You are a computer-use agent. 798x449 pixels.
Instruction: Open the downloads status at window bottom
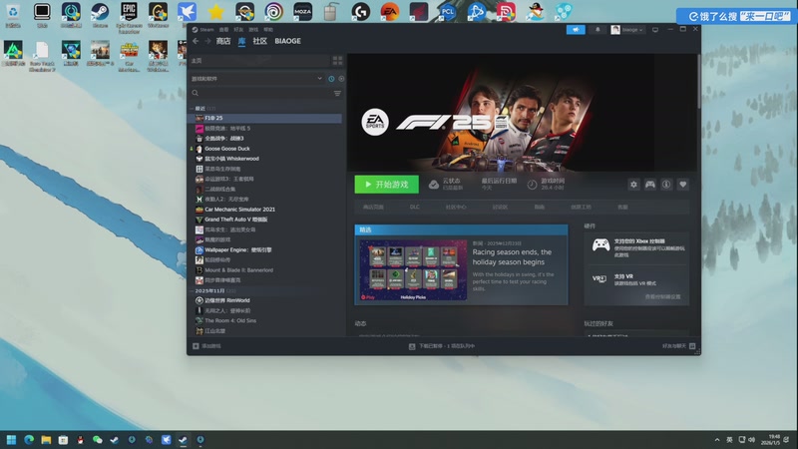(x=442, y=346)
